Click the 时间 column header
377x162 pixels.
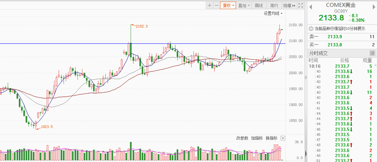click(313, 61)
